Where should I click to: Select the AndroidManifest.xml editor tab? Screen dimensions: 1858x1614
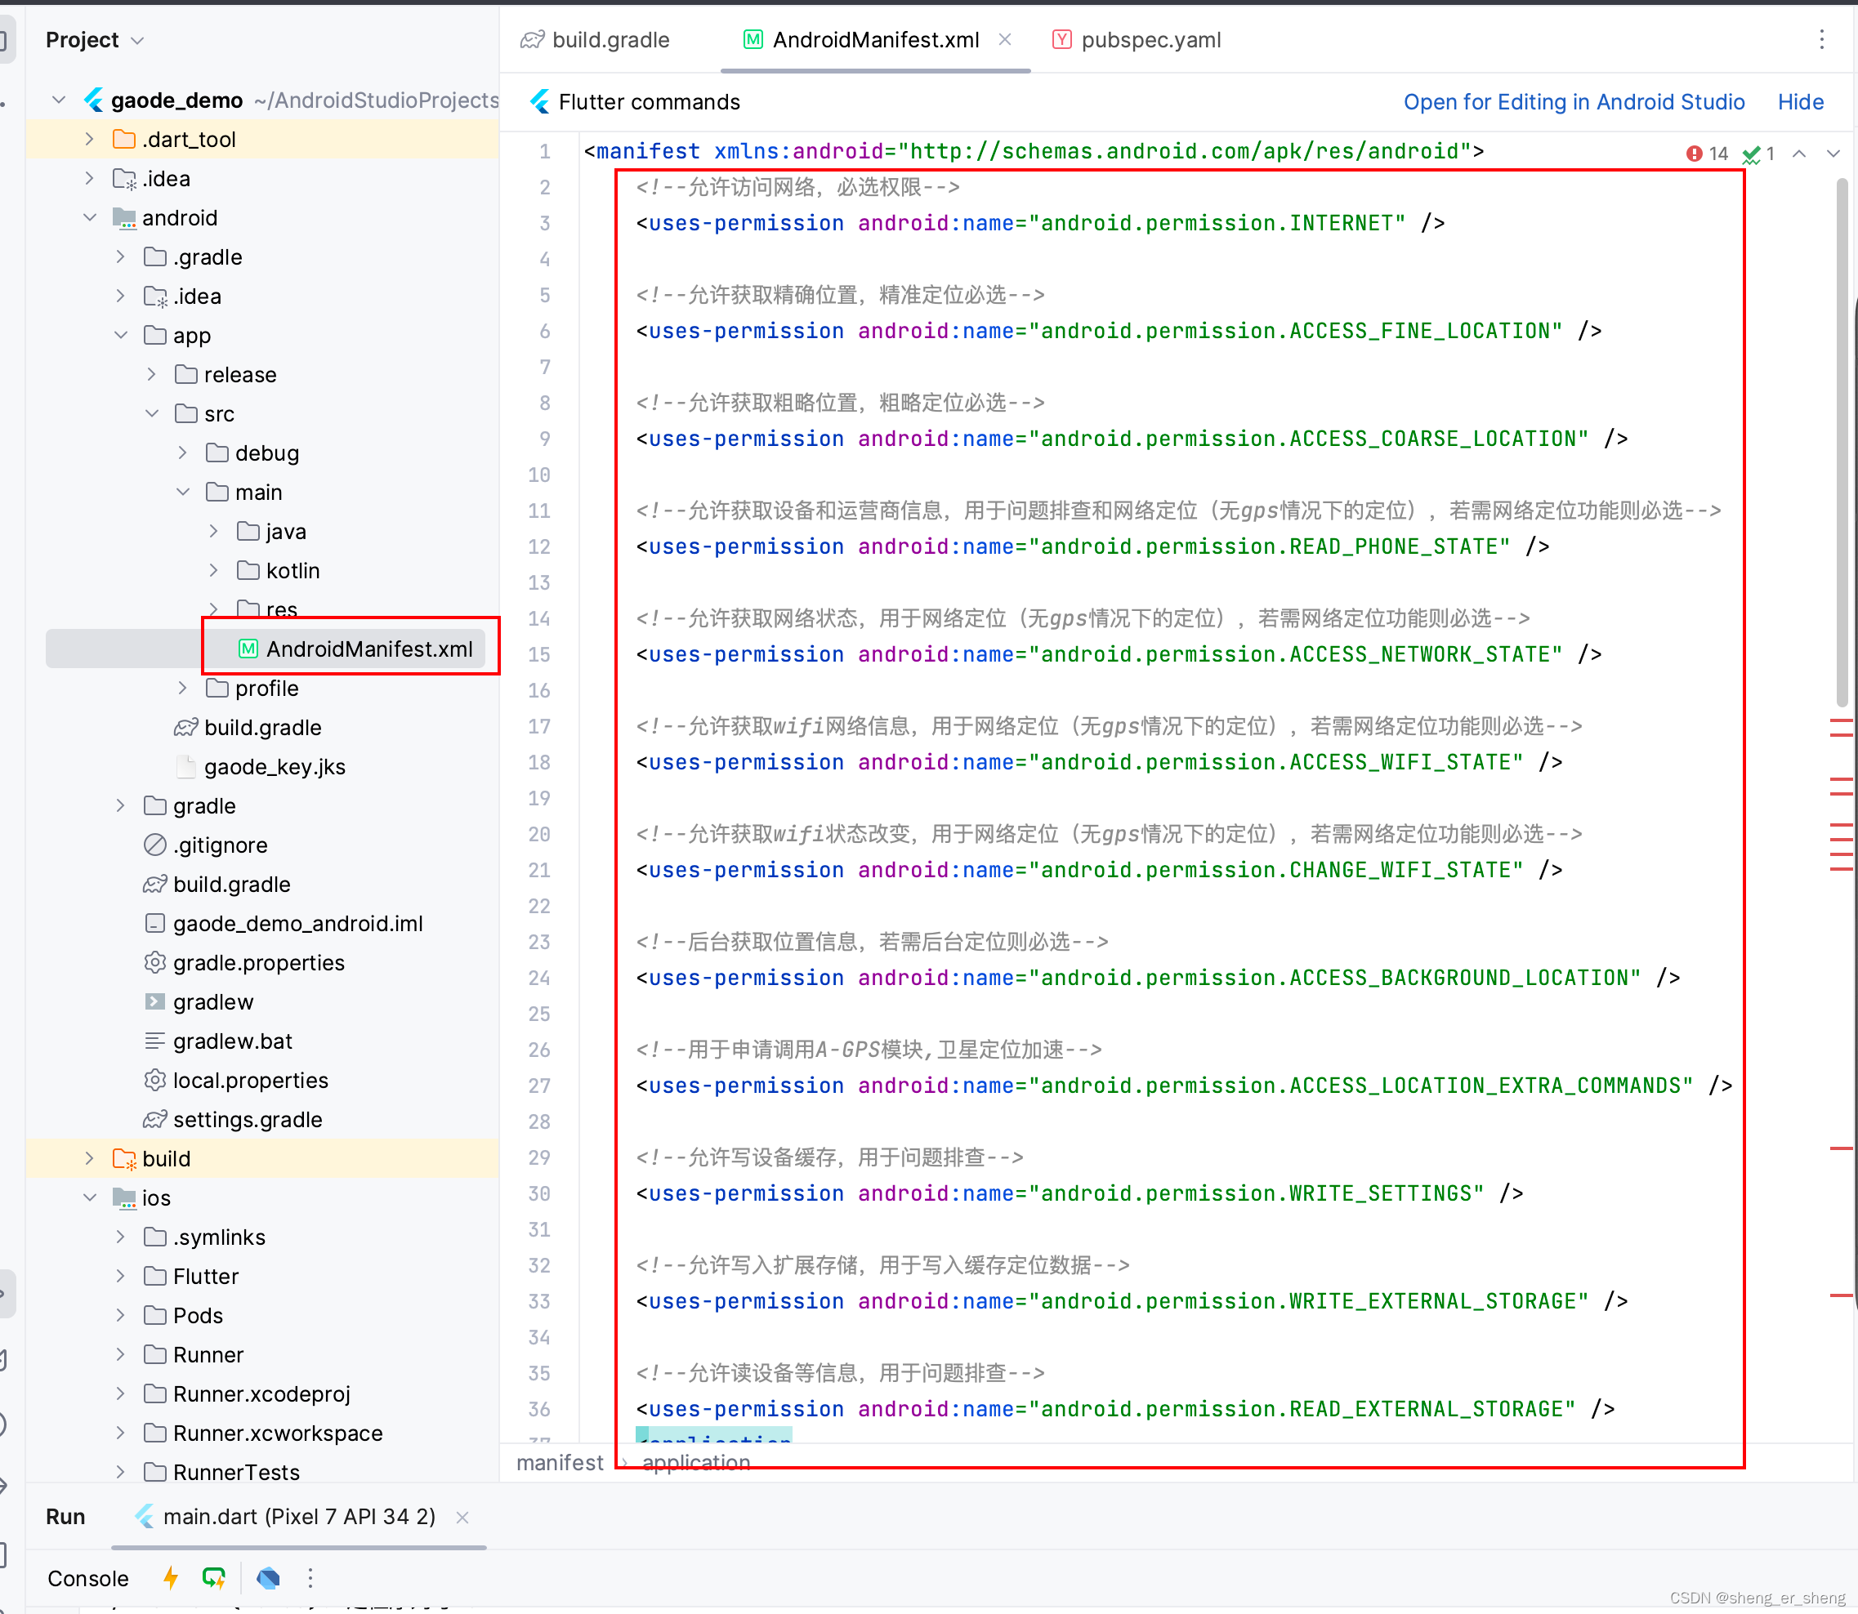pos(861,40)
